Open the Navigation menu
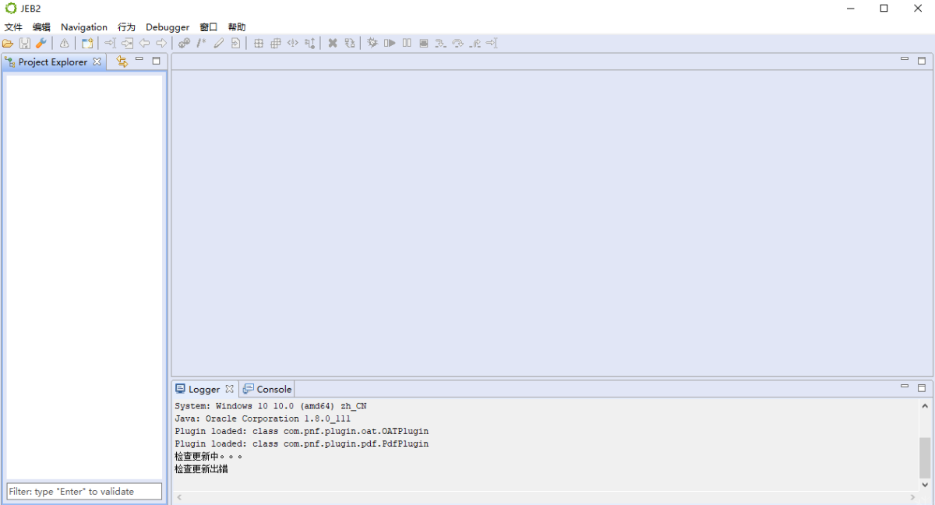Image resolution: width=935 pixels, height=505 pixels. [x=84, y=27]
